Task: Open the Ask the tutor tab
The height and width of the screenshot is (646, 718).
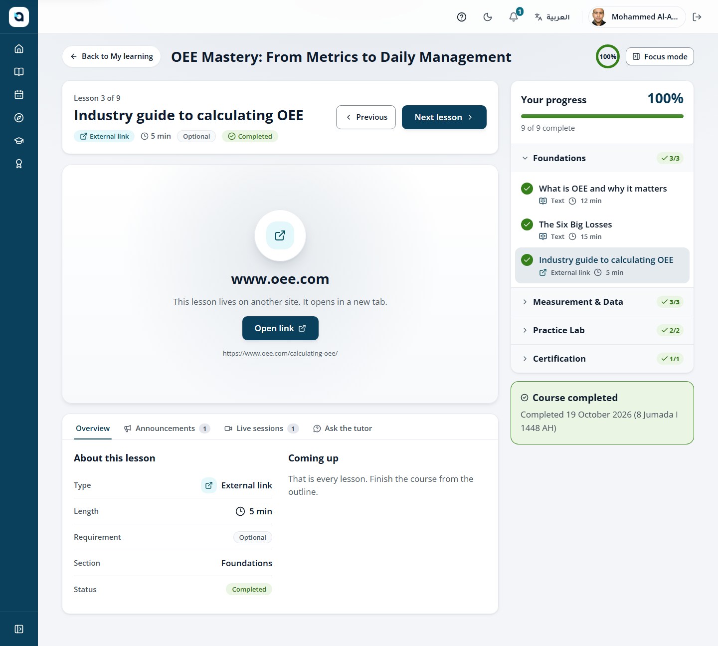Action: (x=343, y=429)
